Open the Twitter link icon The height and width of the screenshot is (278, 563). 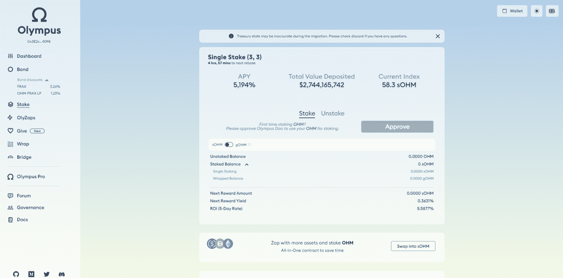[47, 274]
